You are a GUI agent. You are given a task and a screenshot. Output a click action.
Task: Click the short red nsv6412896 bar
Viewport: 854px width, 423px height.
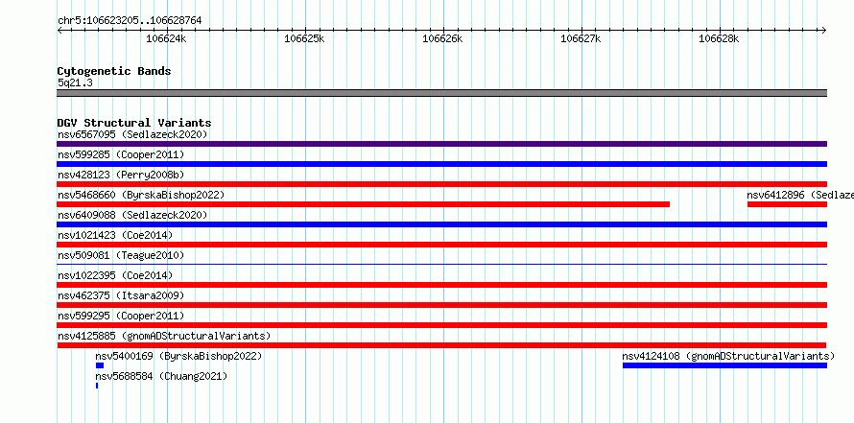click(x=787, y=204)
